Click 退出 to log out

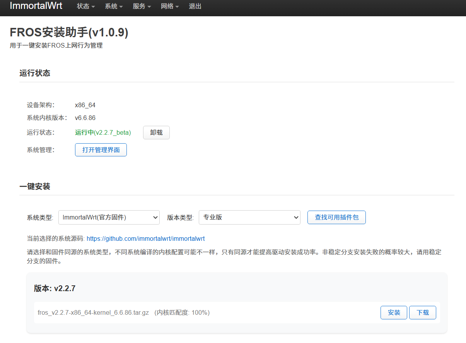(195, 6)
